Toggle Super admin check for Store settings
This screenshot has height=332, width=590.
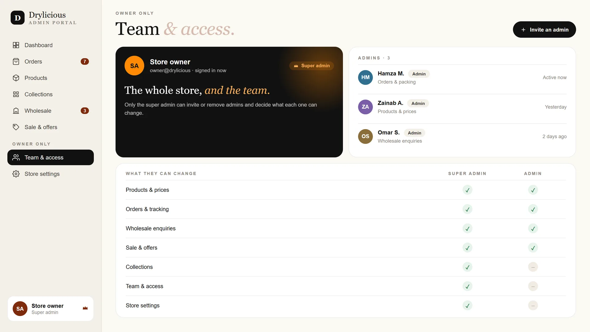point(467,306)
